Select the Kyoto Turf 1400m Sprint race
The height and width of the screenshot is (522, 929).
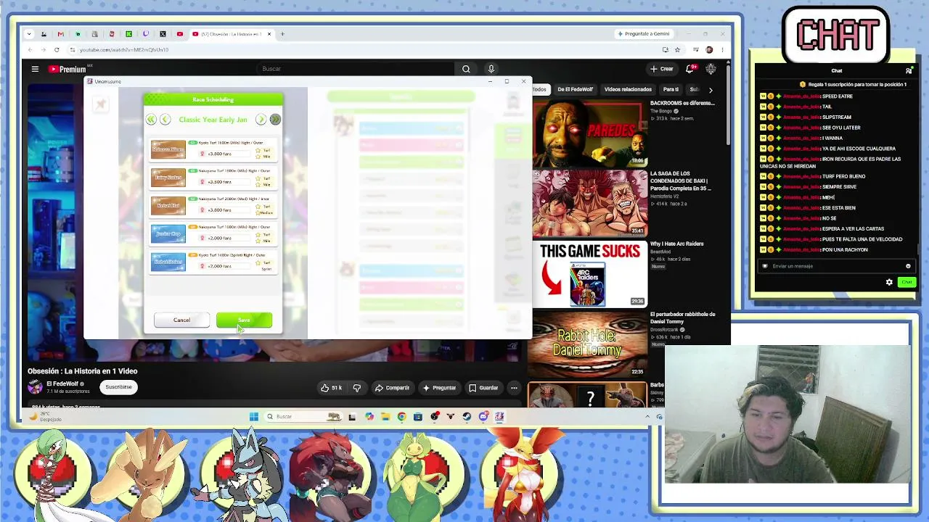tap(212, 262)
